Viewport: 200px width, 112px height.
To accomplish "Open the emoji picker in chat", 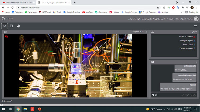I will coord(156,95).
